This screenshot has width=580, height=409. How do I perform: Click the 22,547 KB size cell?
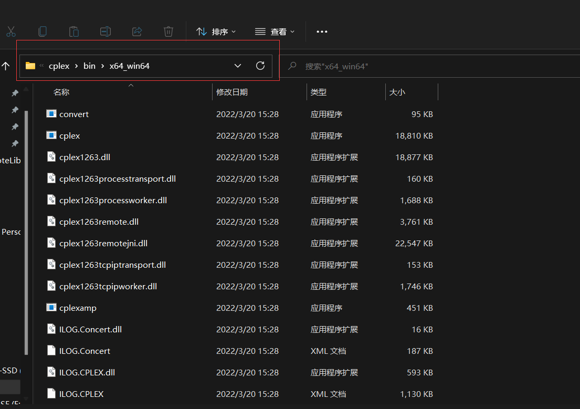click(414, 243)
